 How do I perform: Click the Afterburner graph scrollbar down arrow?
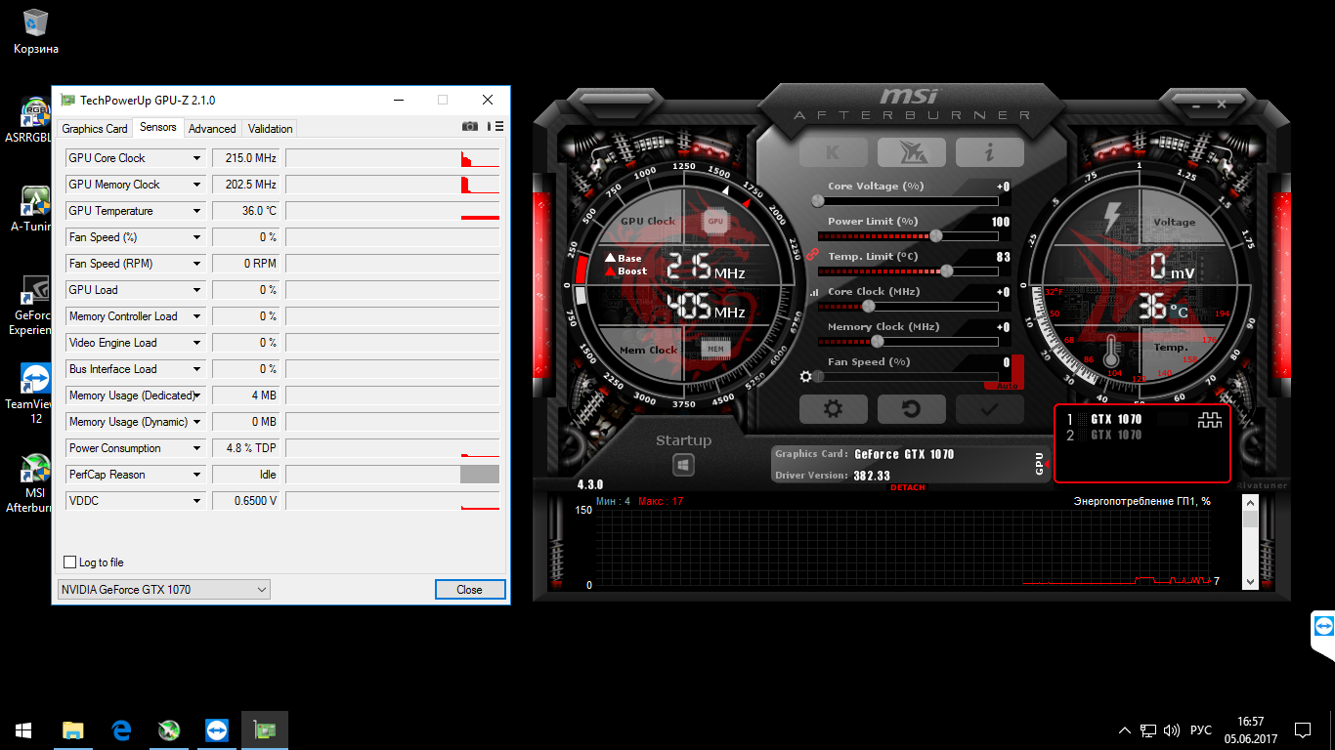click(1250, 581)
